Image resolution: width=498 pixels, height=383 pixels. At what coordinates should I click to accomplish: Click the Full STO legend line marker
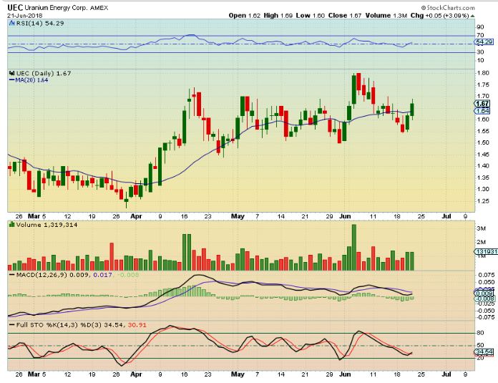pyautogui.click(x=12, y=325)
